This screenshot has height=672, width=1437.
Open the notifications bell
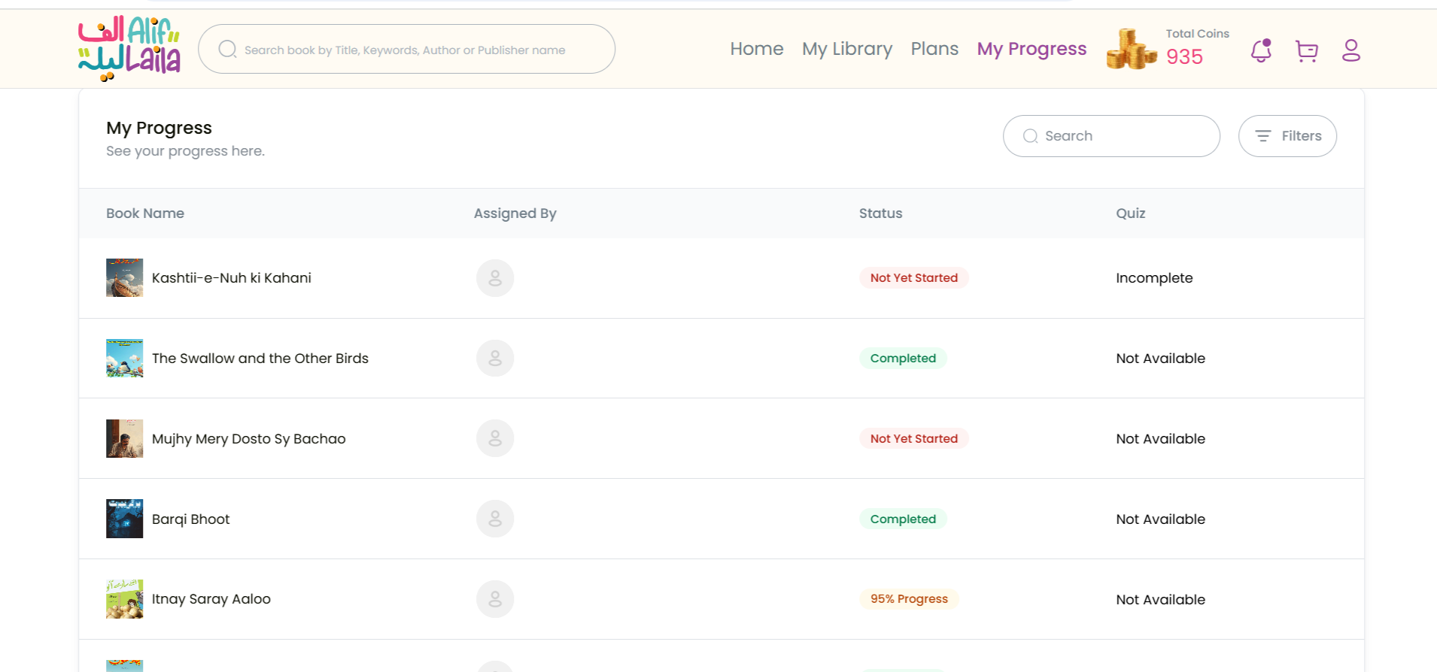pos(1261,50)
